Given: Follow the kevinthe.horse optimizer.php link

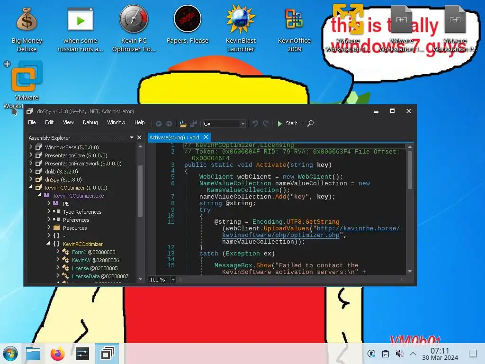Looking at the screenshot, I should tap(311, 232).
